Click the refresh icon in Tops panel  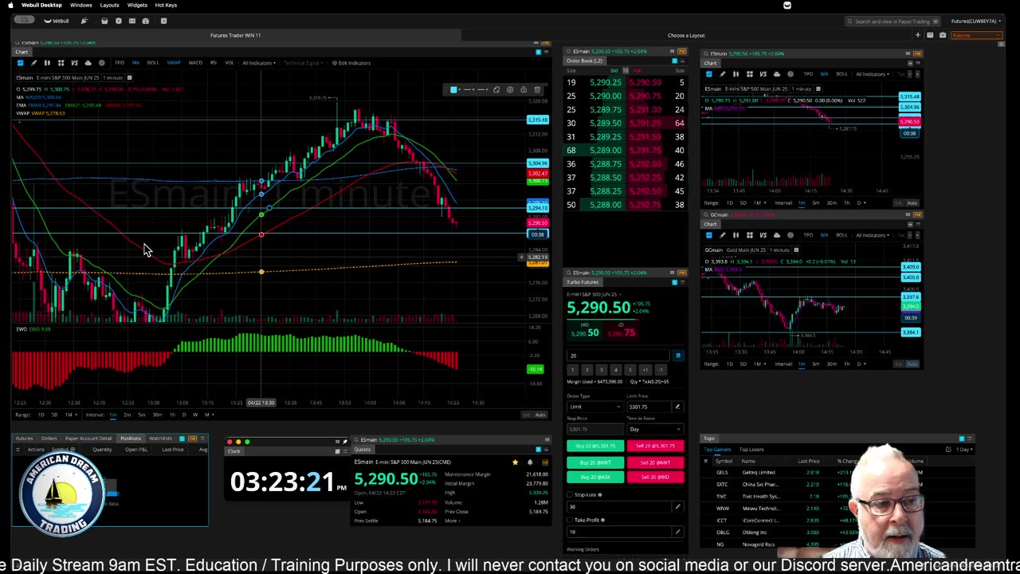pyautogui.click(x=948, y=449)
